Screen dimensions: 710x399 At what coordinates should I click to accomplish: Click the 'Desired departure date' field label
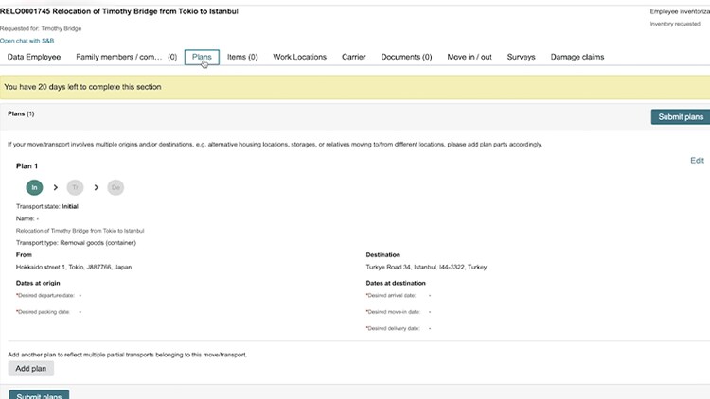pyautogui.click(x=45, y=295)
